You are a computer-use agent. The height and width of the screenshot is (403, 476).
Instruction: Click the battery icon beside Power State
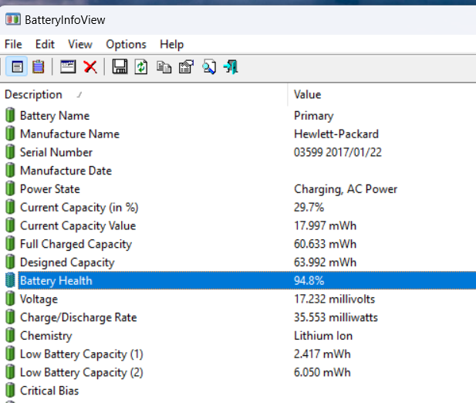point(10,188)
